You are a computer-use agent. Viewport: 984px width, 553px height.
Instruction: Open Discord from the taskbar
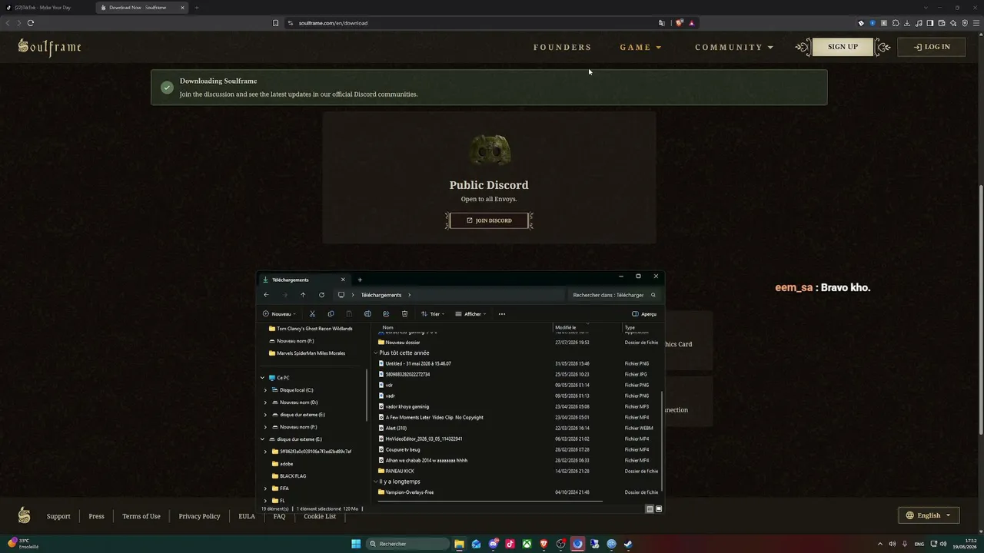[493, 544]
